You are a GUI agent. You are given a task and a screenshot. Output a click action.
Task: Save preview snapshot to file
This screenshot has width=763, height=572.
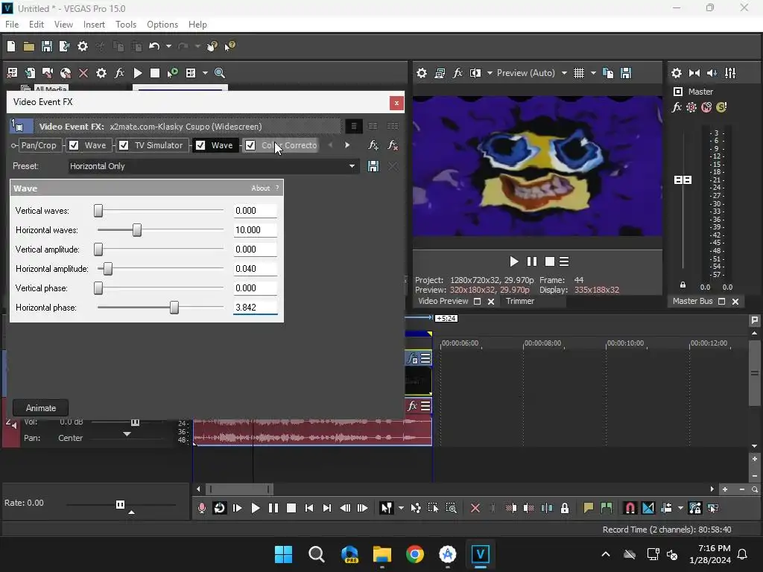(x=626, y=73)
